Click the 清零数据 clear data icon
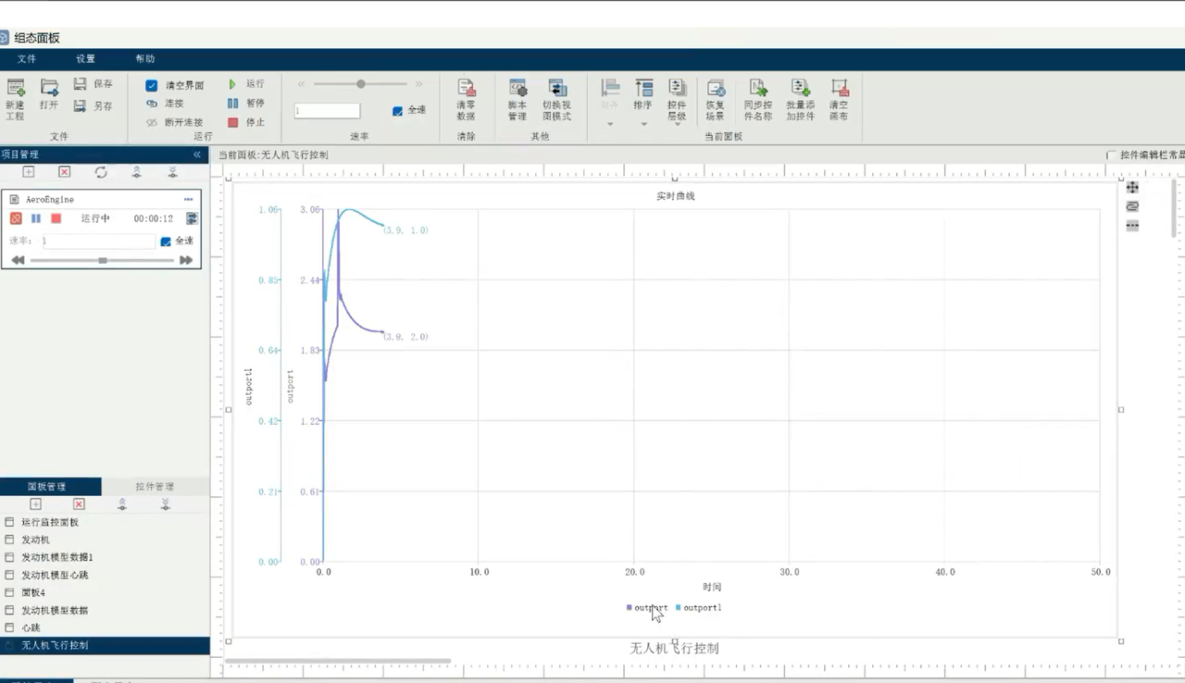Viewport: 1185px width, 683px height. tap(466, 90)
